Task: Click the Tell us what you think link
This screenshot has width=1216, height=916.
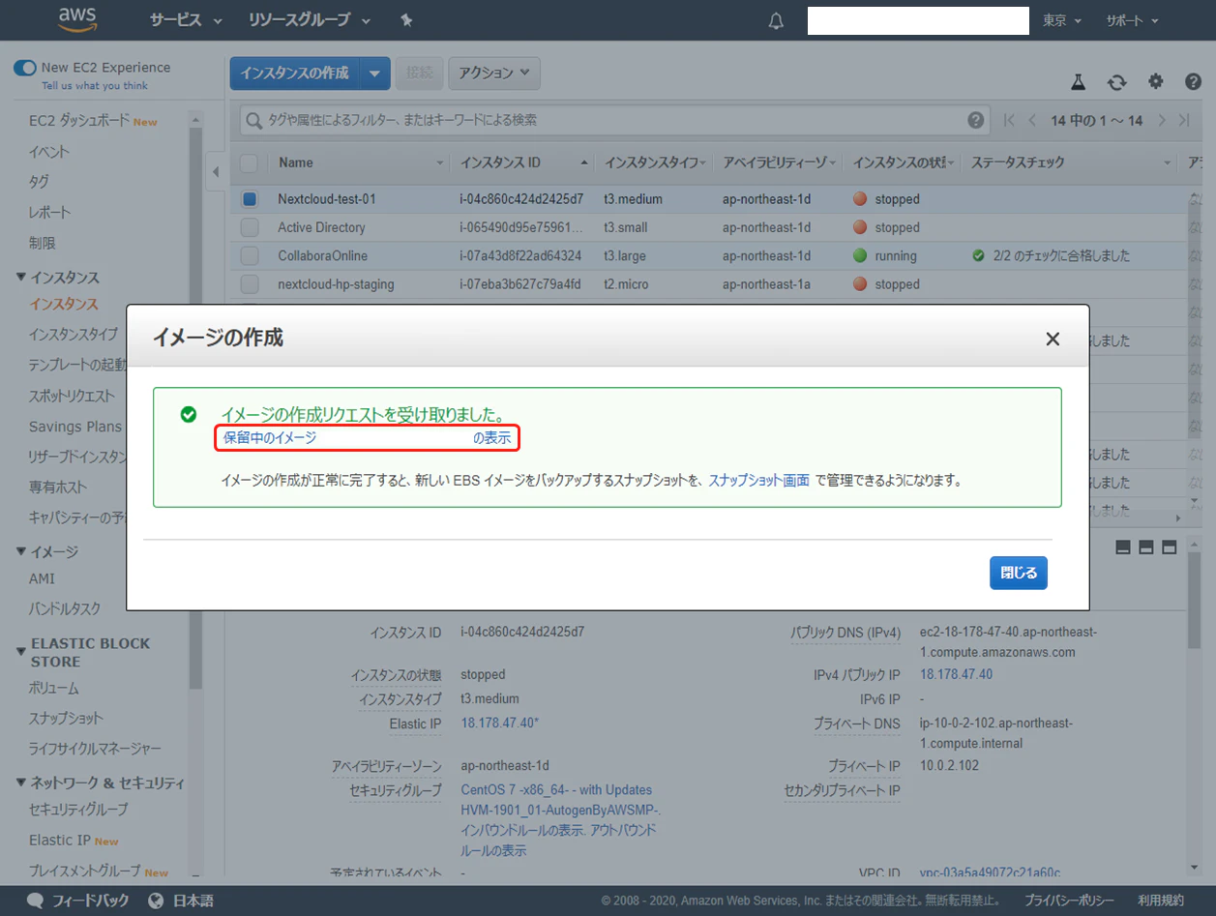Action: (95, 86)
